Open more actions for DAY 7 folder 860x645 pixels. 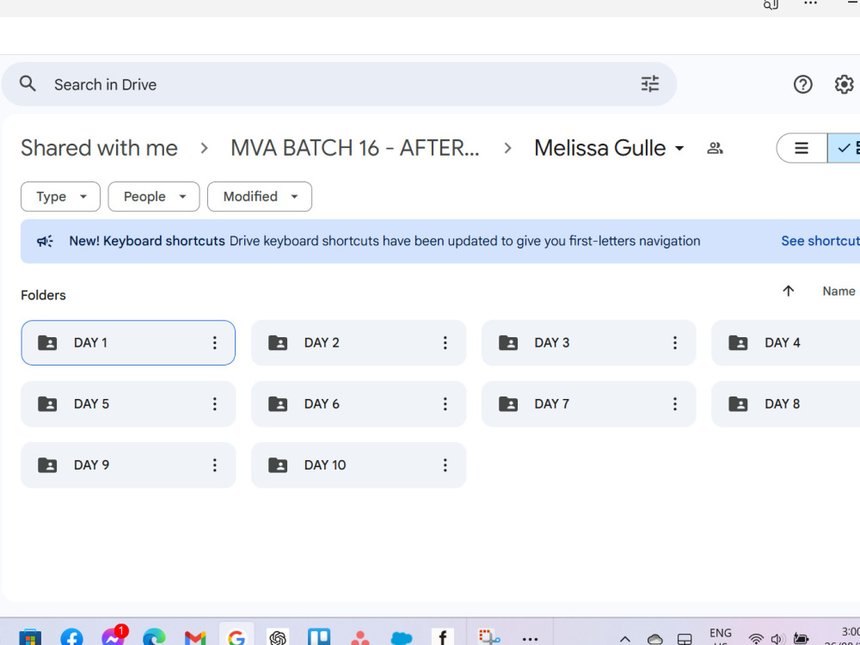pyautogui.click(x=674, y=404)
